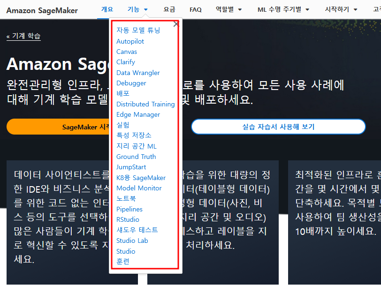Open the 실험 menu entry
This screenshot has height=286, width=381.
(123, 125)
